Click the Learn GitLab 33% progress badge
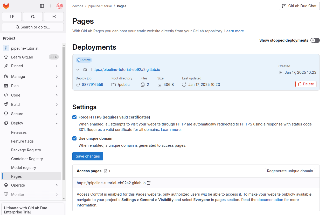Image resolution: width=326 pixels, height=215 pixels. click(54, 57)
